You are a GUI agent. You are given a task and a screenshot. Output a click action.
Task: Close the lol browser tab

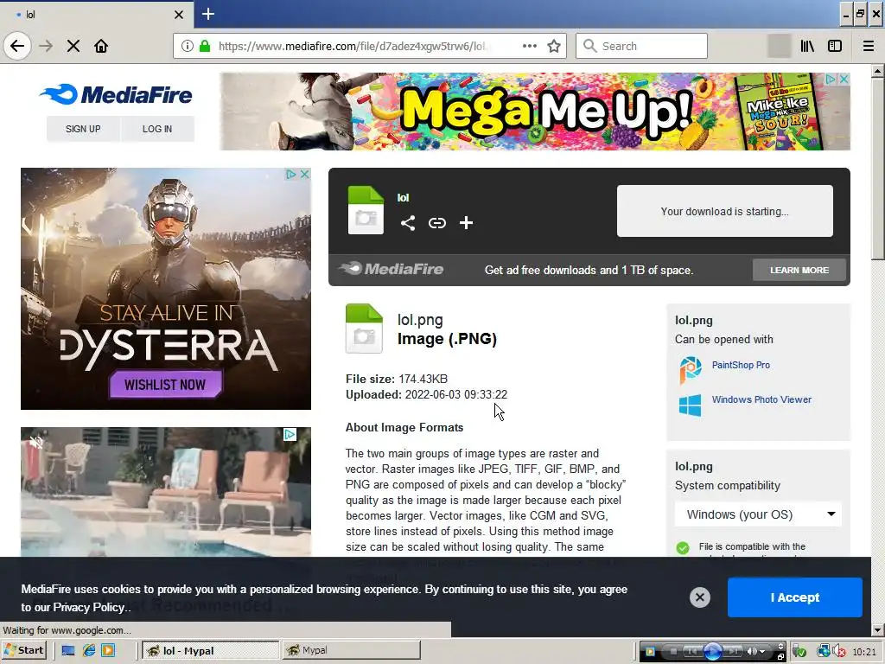179,15
